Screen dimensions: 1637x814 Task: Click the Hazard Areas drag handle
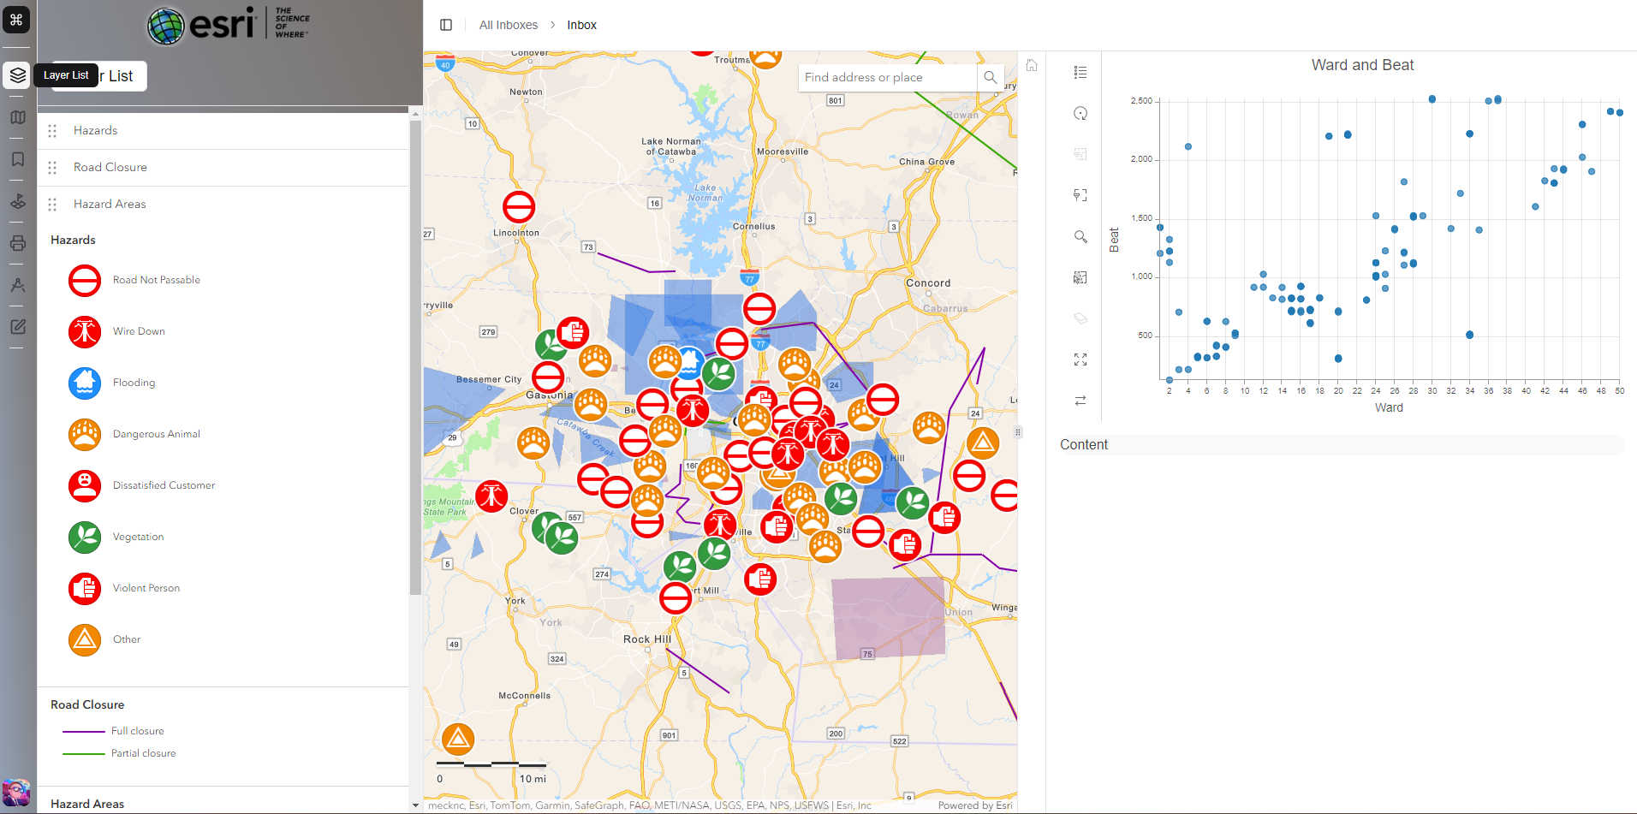click(x=52, y=205)
